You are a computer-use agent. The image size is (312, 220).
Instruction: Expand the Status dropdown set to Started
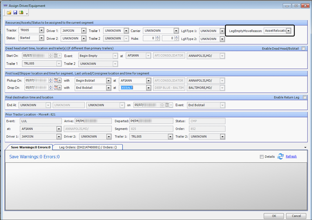(41, 38)
